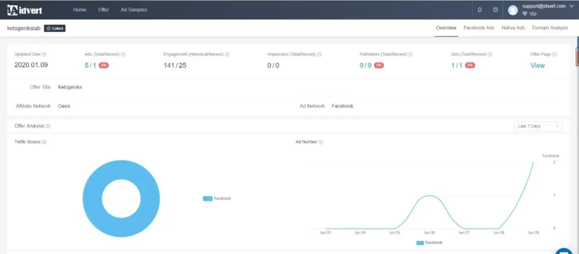Click the Collect button
This screenshot has height=254, width=579.
tap(55, 28)
